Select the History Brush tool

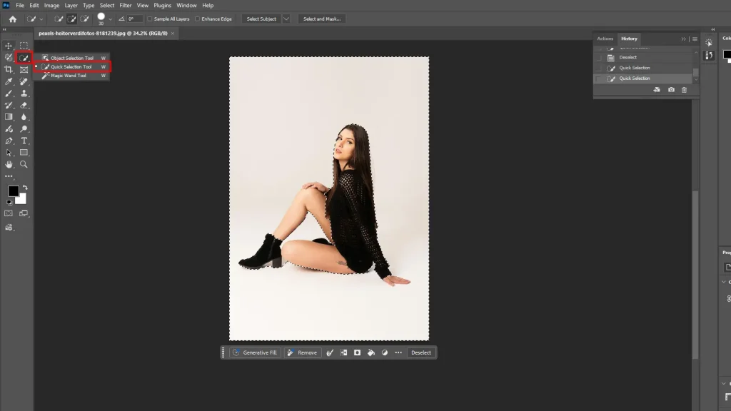9,106
